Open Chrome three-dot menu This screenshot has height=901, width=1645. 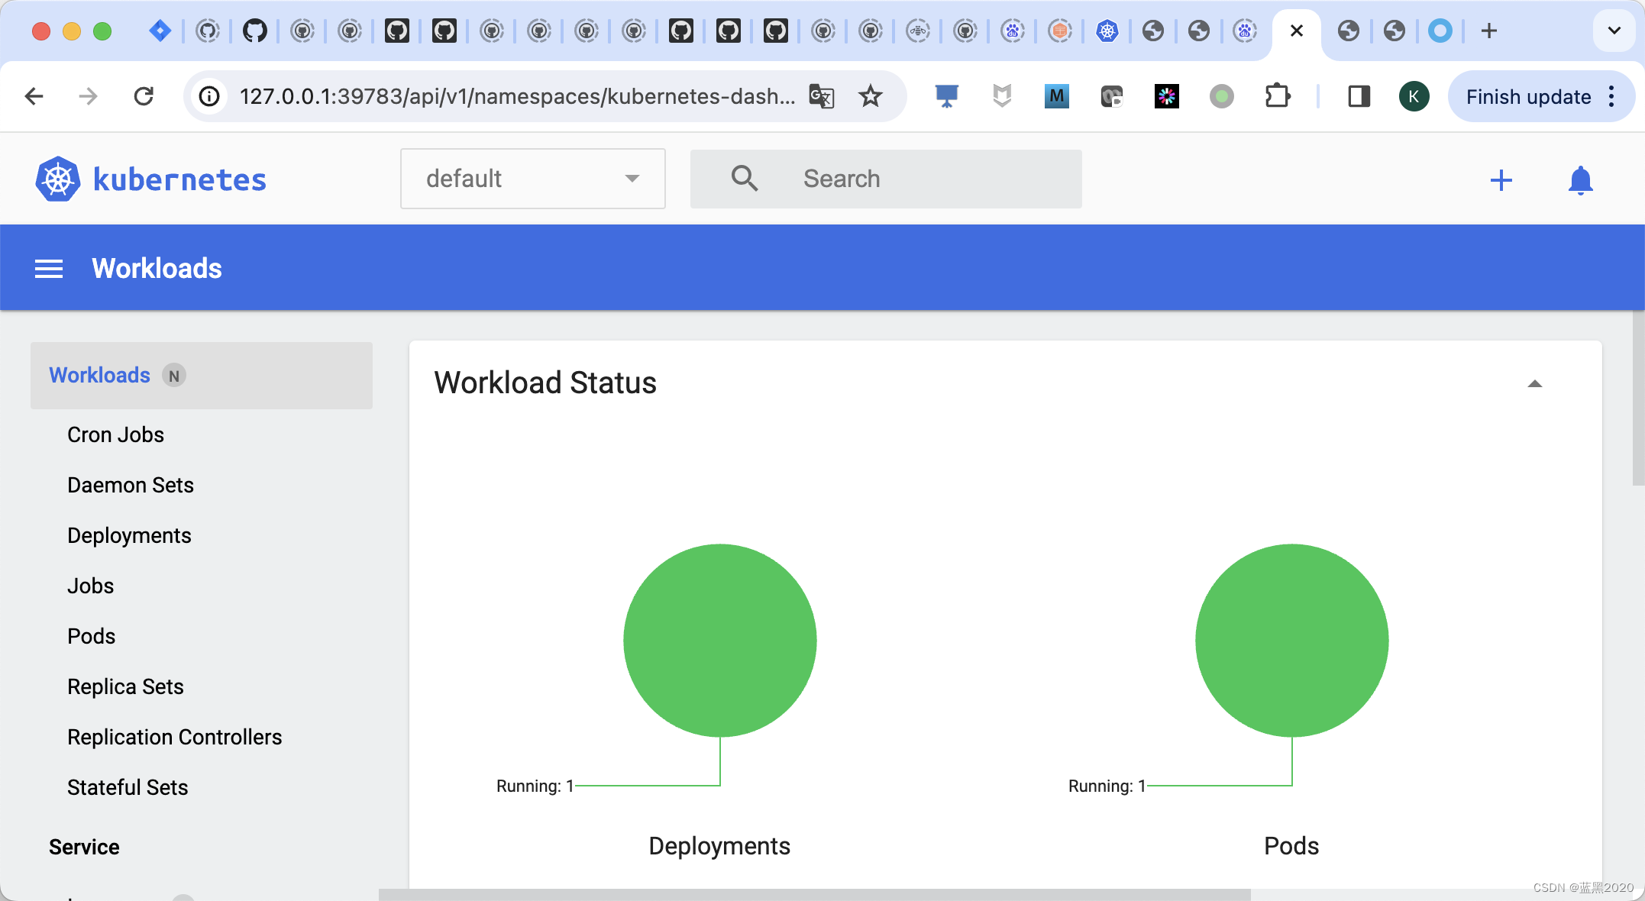pos(1611,96)
